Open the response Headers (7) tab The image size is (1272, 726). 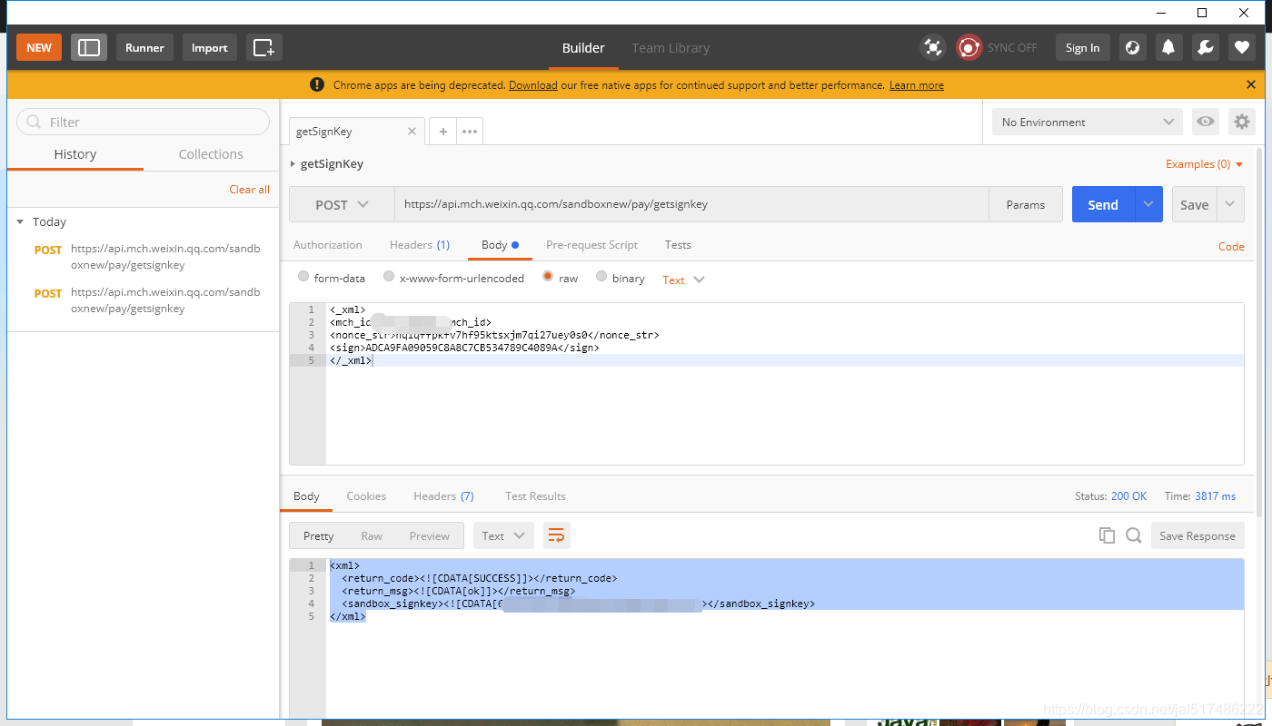[443, 496]
